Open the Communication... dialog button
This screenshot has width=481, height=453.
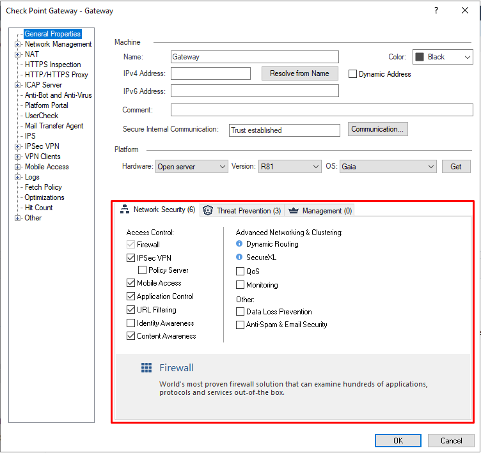click(377, 129)
